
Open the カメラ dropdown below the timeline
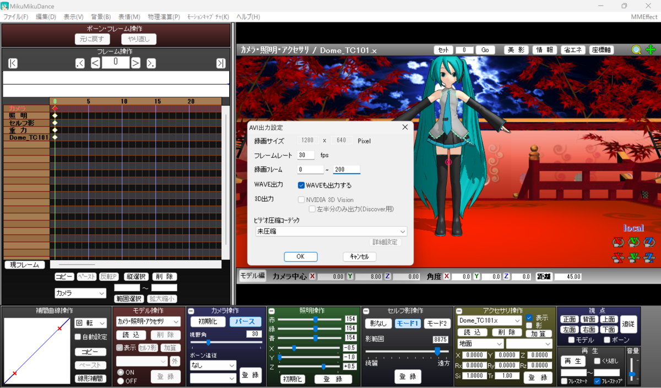click(80, 293)
